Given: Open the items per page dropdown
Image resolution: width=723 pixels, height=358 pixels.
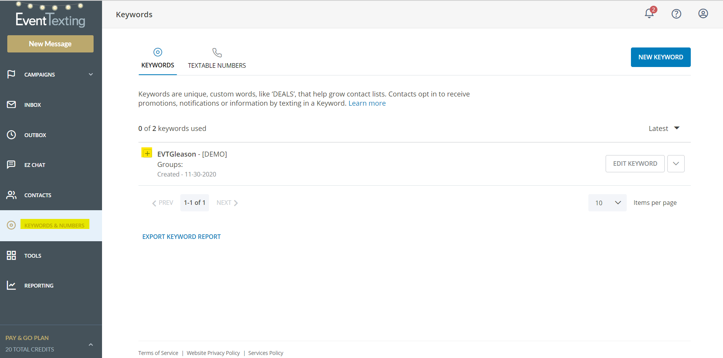Looking at the screenshot, I should (x=608, y=203).
